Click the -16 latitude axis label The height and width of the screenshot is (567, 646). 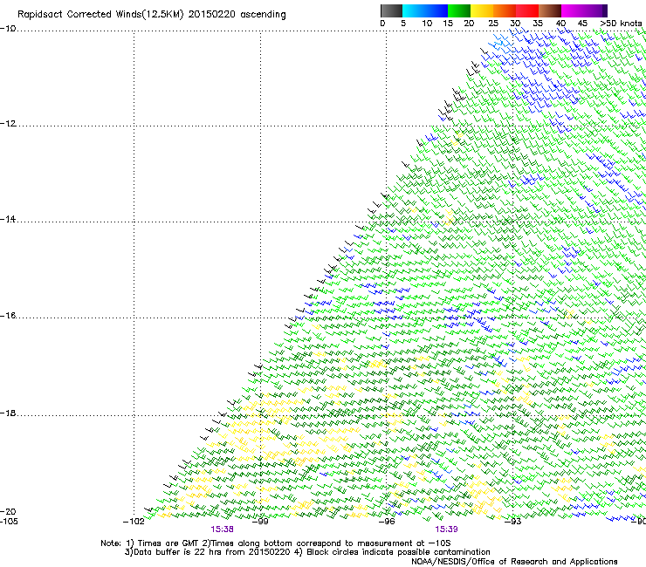pos(8,316)
